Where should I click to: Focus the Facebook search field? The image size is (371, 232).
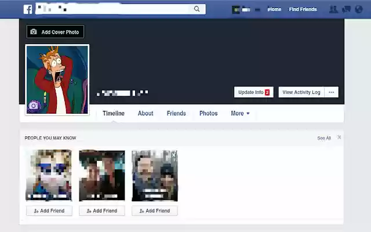(x=121, y=9)
